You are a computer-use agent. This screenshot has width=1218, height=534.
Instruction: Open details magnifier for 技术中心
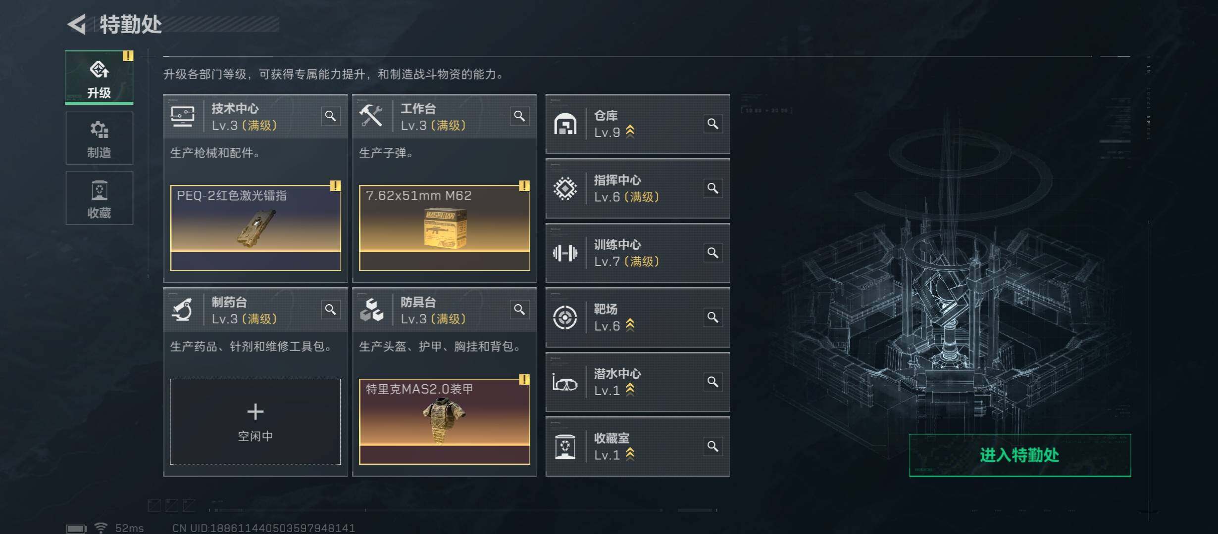tap(331, 116)
